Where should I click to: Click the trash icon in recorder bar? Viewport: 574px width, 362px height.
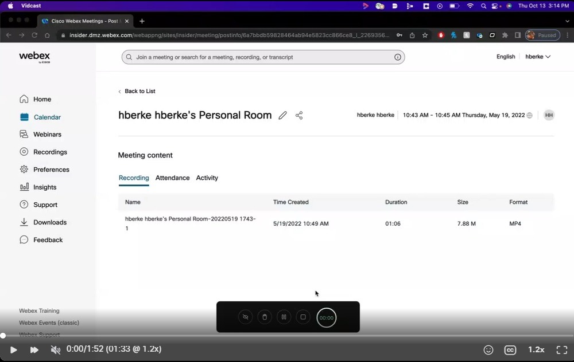pos(265,317)
